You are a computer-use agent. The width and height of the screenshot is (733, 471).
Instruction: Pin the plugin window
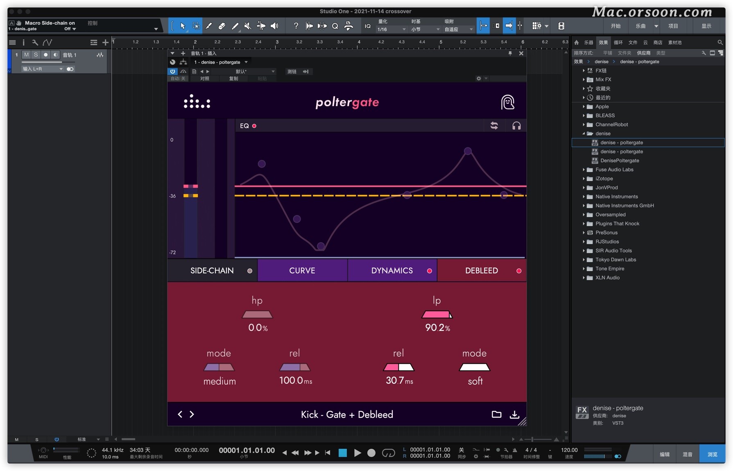510,53
